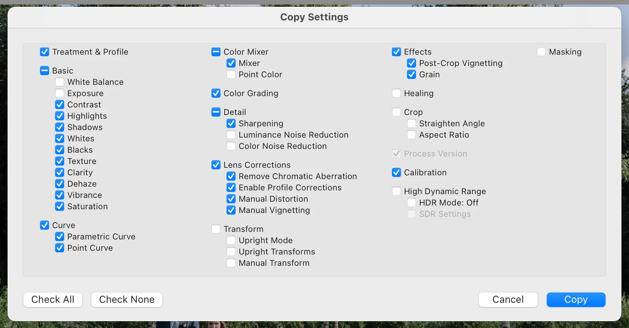
Task: Check Luminance Noise Reduction
Action: [231, 135]
